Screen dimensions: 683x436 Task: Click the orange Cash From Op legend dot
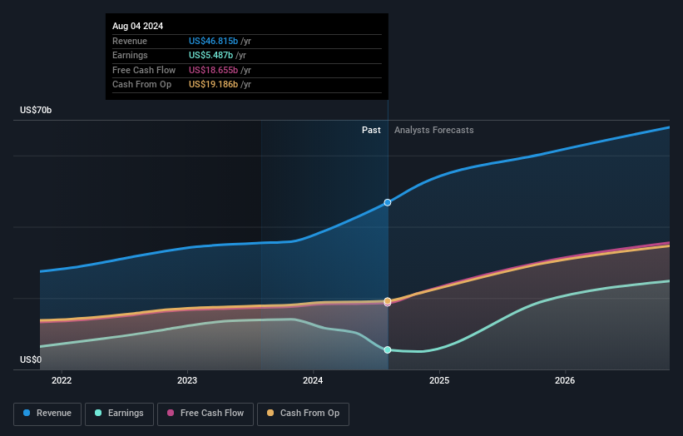(270, 414)
